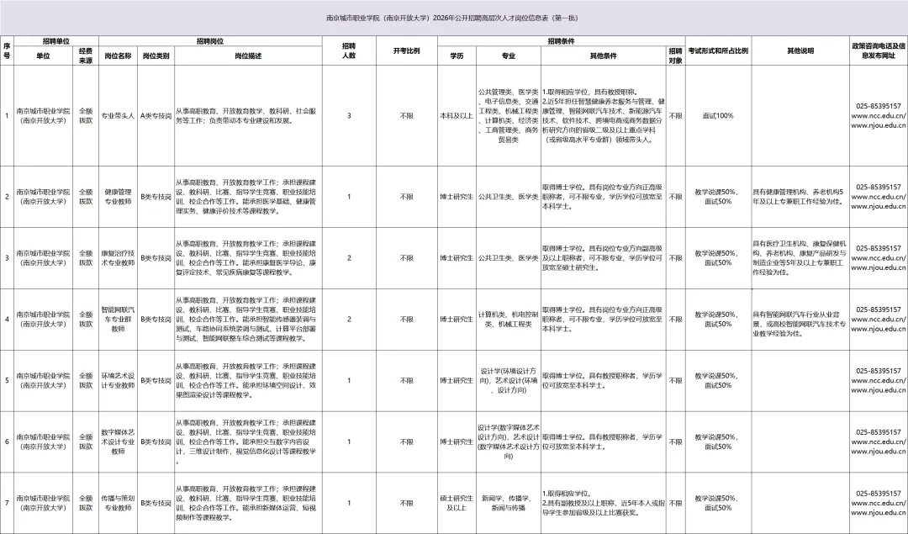Select the 专业带头人 position cell
Screen dimensions: 908x534
(x=119, y=116)
